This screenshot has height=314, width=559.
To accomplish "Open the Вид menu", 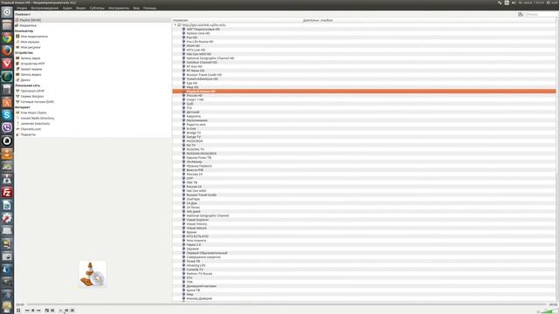I will click(136, 8).
